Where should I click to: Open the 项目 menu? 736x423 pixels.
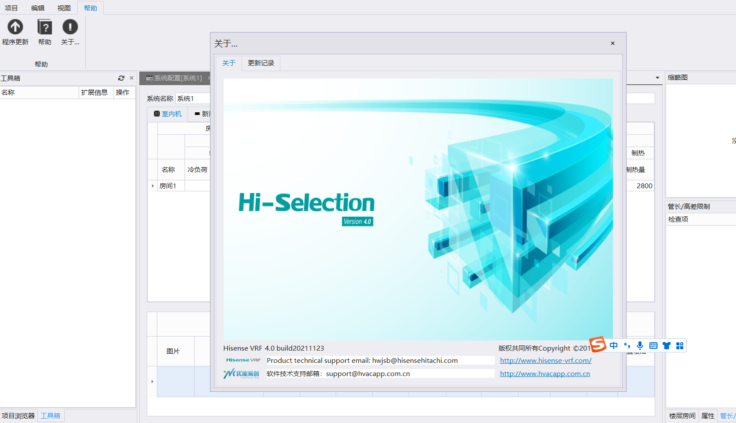pos(11,8)
